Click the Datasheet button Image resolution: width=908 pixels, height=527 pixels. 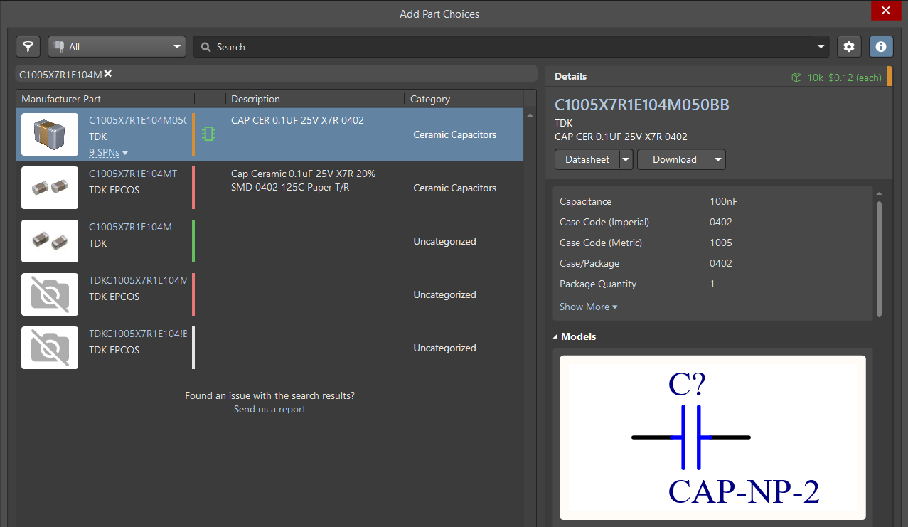point(587,160)
